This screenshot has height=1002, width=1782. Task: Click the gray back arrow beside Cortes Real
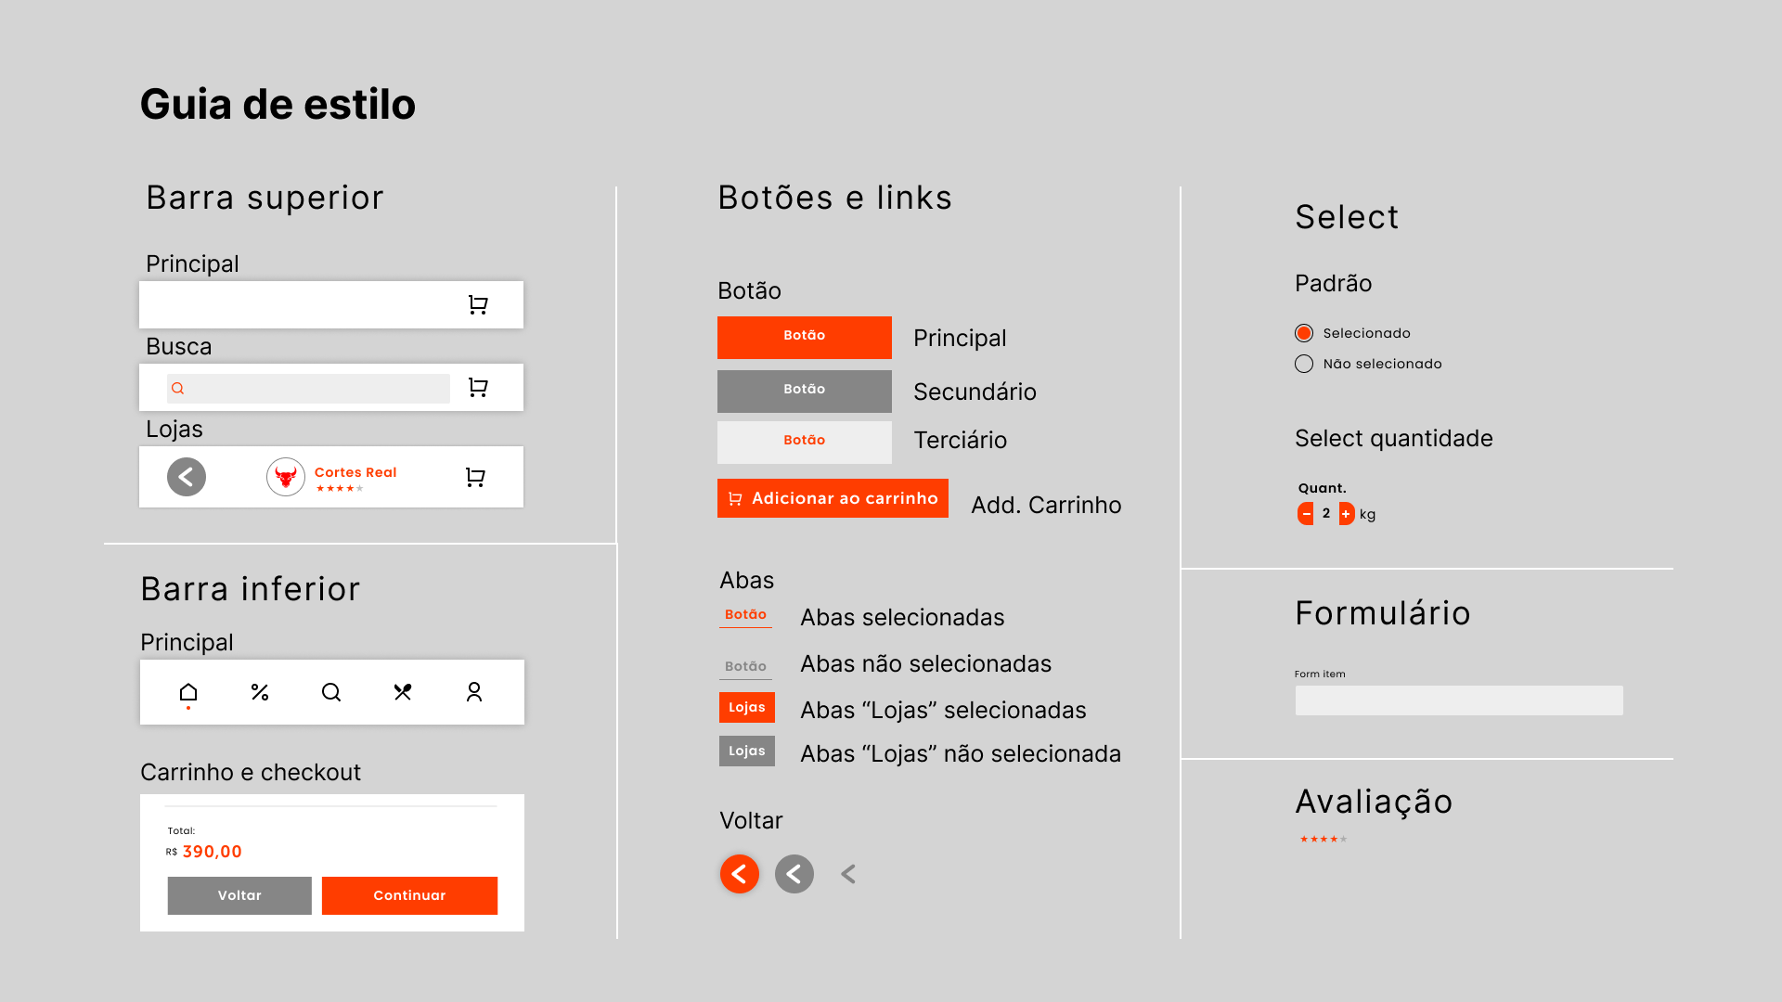coord(187,477)
